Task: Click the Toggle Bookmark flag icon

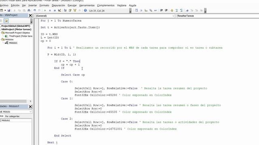Action: [x=187, y=10]
